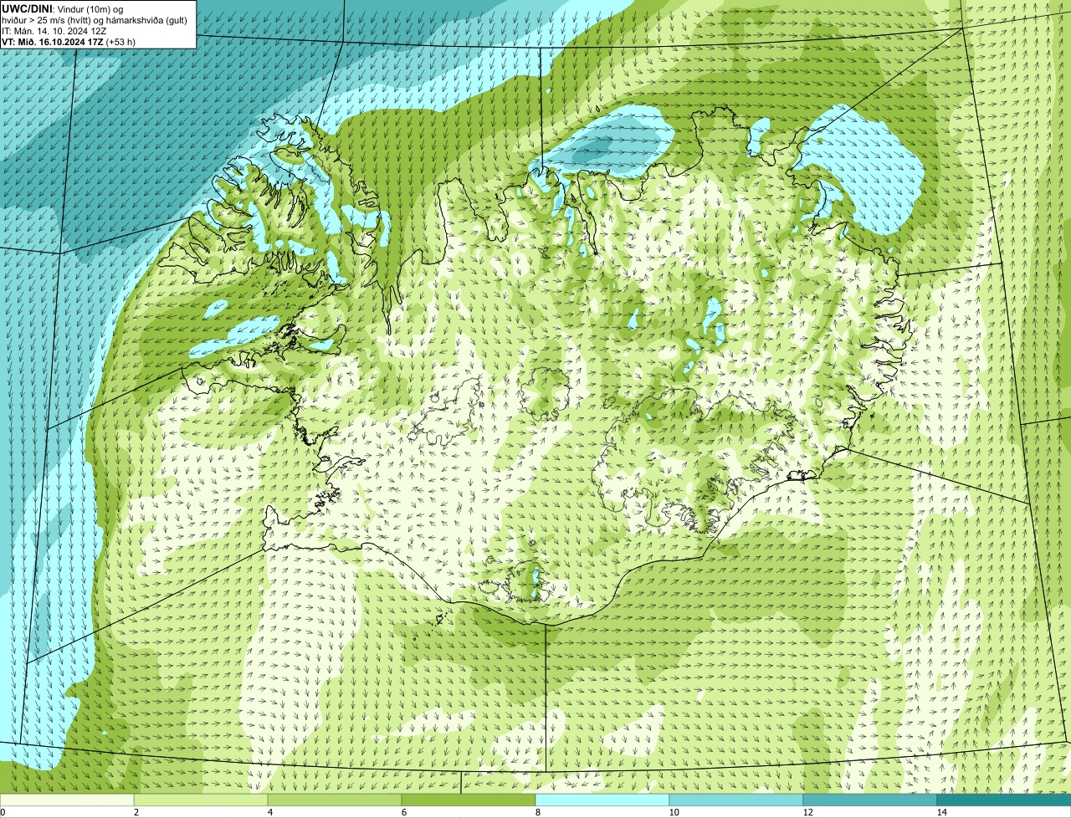
Task: Click the legend scale label '14'
Action: 941,812
